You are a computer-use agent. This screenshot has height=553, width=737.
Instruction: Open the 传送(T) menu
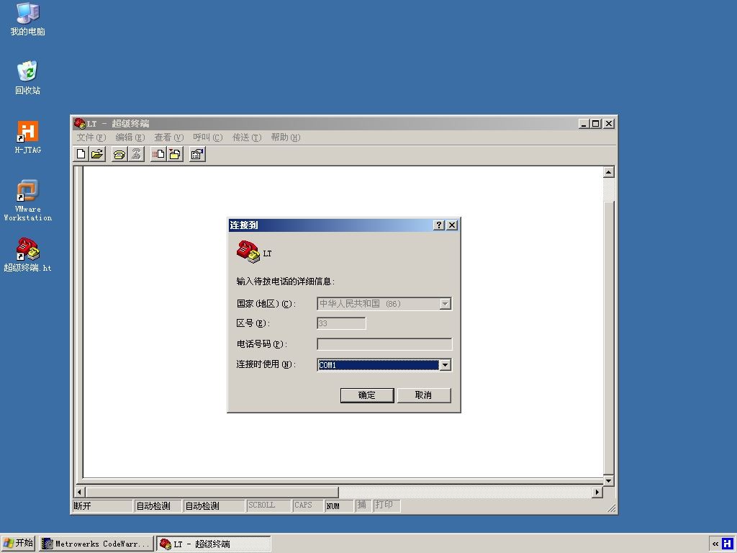pos(247,138)
